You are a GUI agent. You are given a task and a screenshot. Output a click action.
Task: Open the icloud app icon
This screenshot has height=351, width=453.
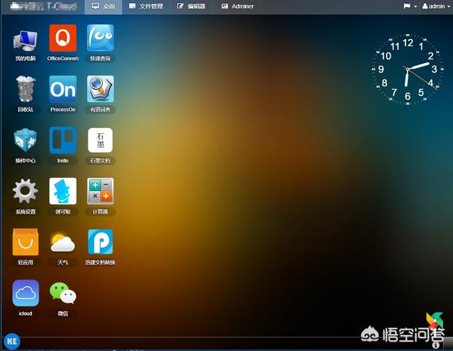tap(25, 293)
